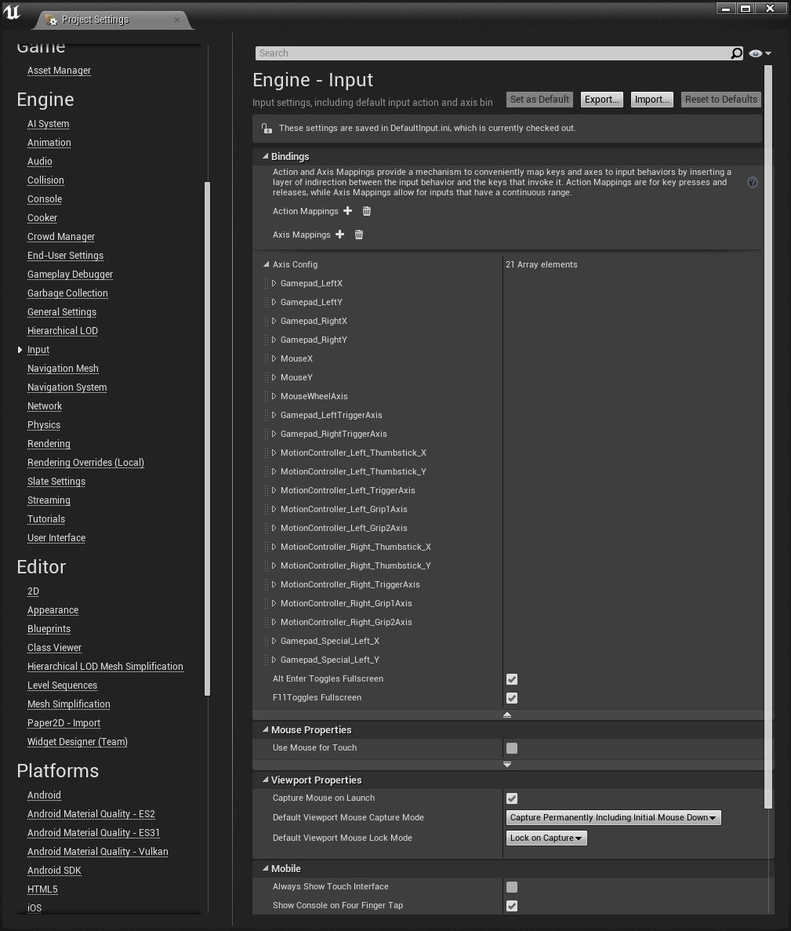Expand MotionController_Right_Thumbstick_X entry
Image resolution: width=791 pixels, height=931 pixels.
click(274, 547)
